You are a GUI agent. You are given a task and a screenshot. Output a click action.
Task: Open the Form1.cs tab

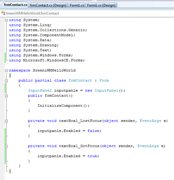[77, 5]
